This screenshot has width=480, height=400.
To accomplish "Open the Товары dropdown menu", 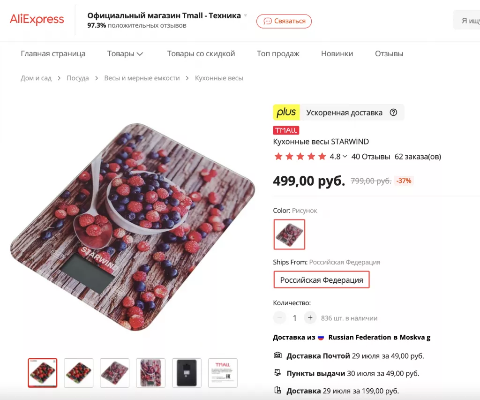I will pyautogui.click(x=125, y=53).
